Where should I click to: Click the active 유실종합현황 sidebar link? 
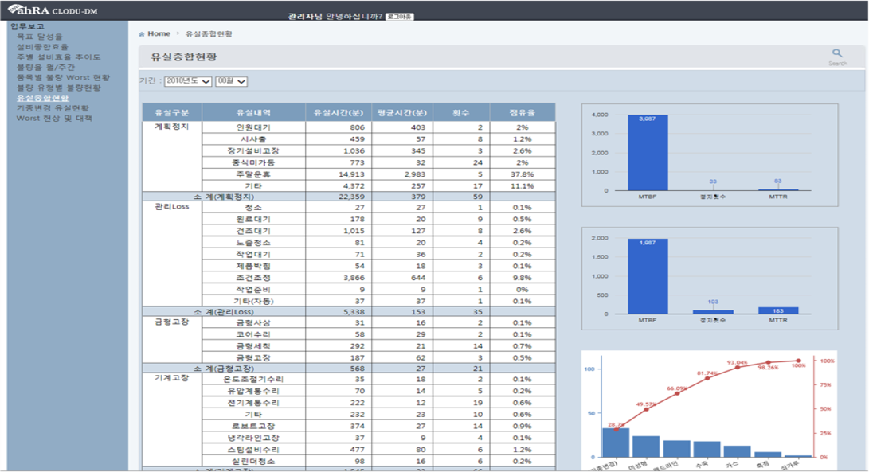point(42,98)
